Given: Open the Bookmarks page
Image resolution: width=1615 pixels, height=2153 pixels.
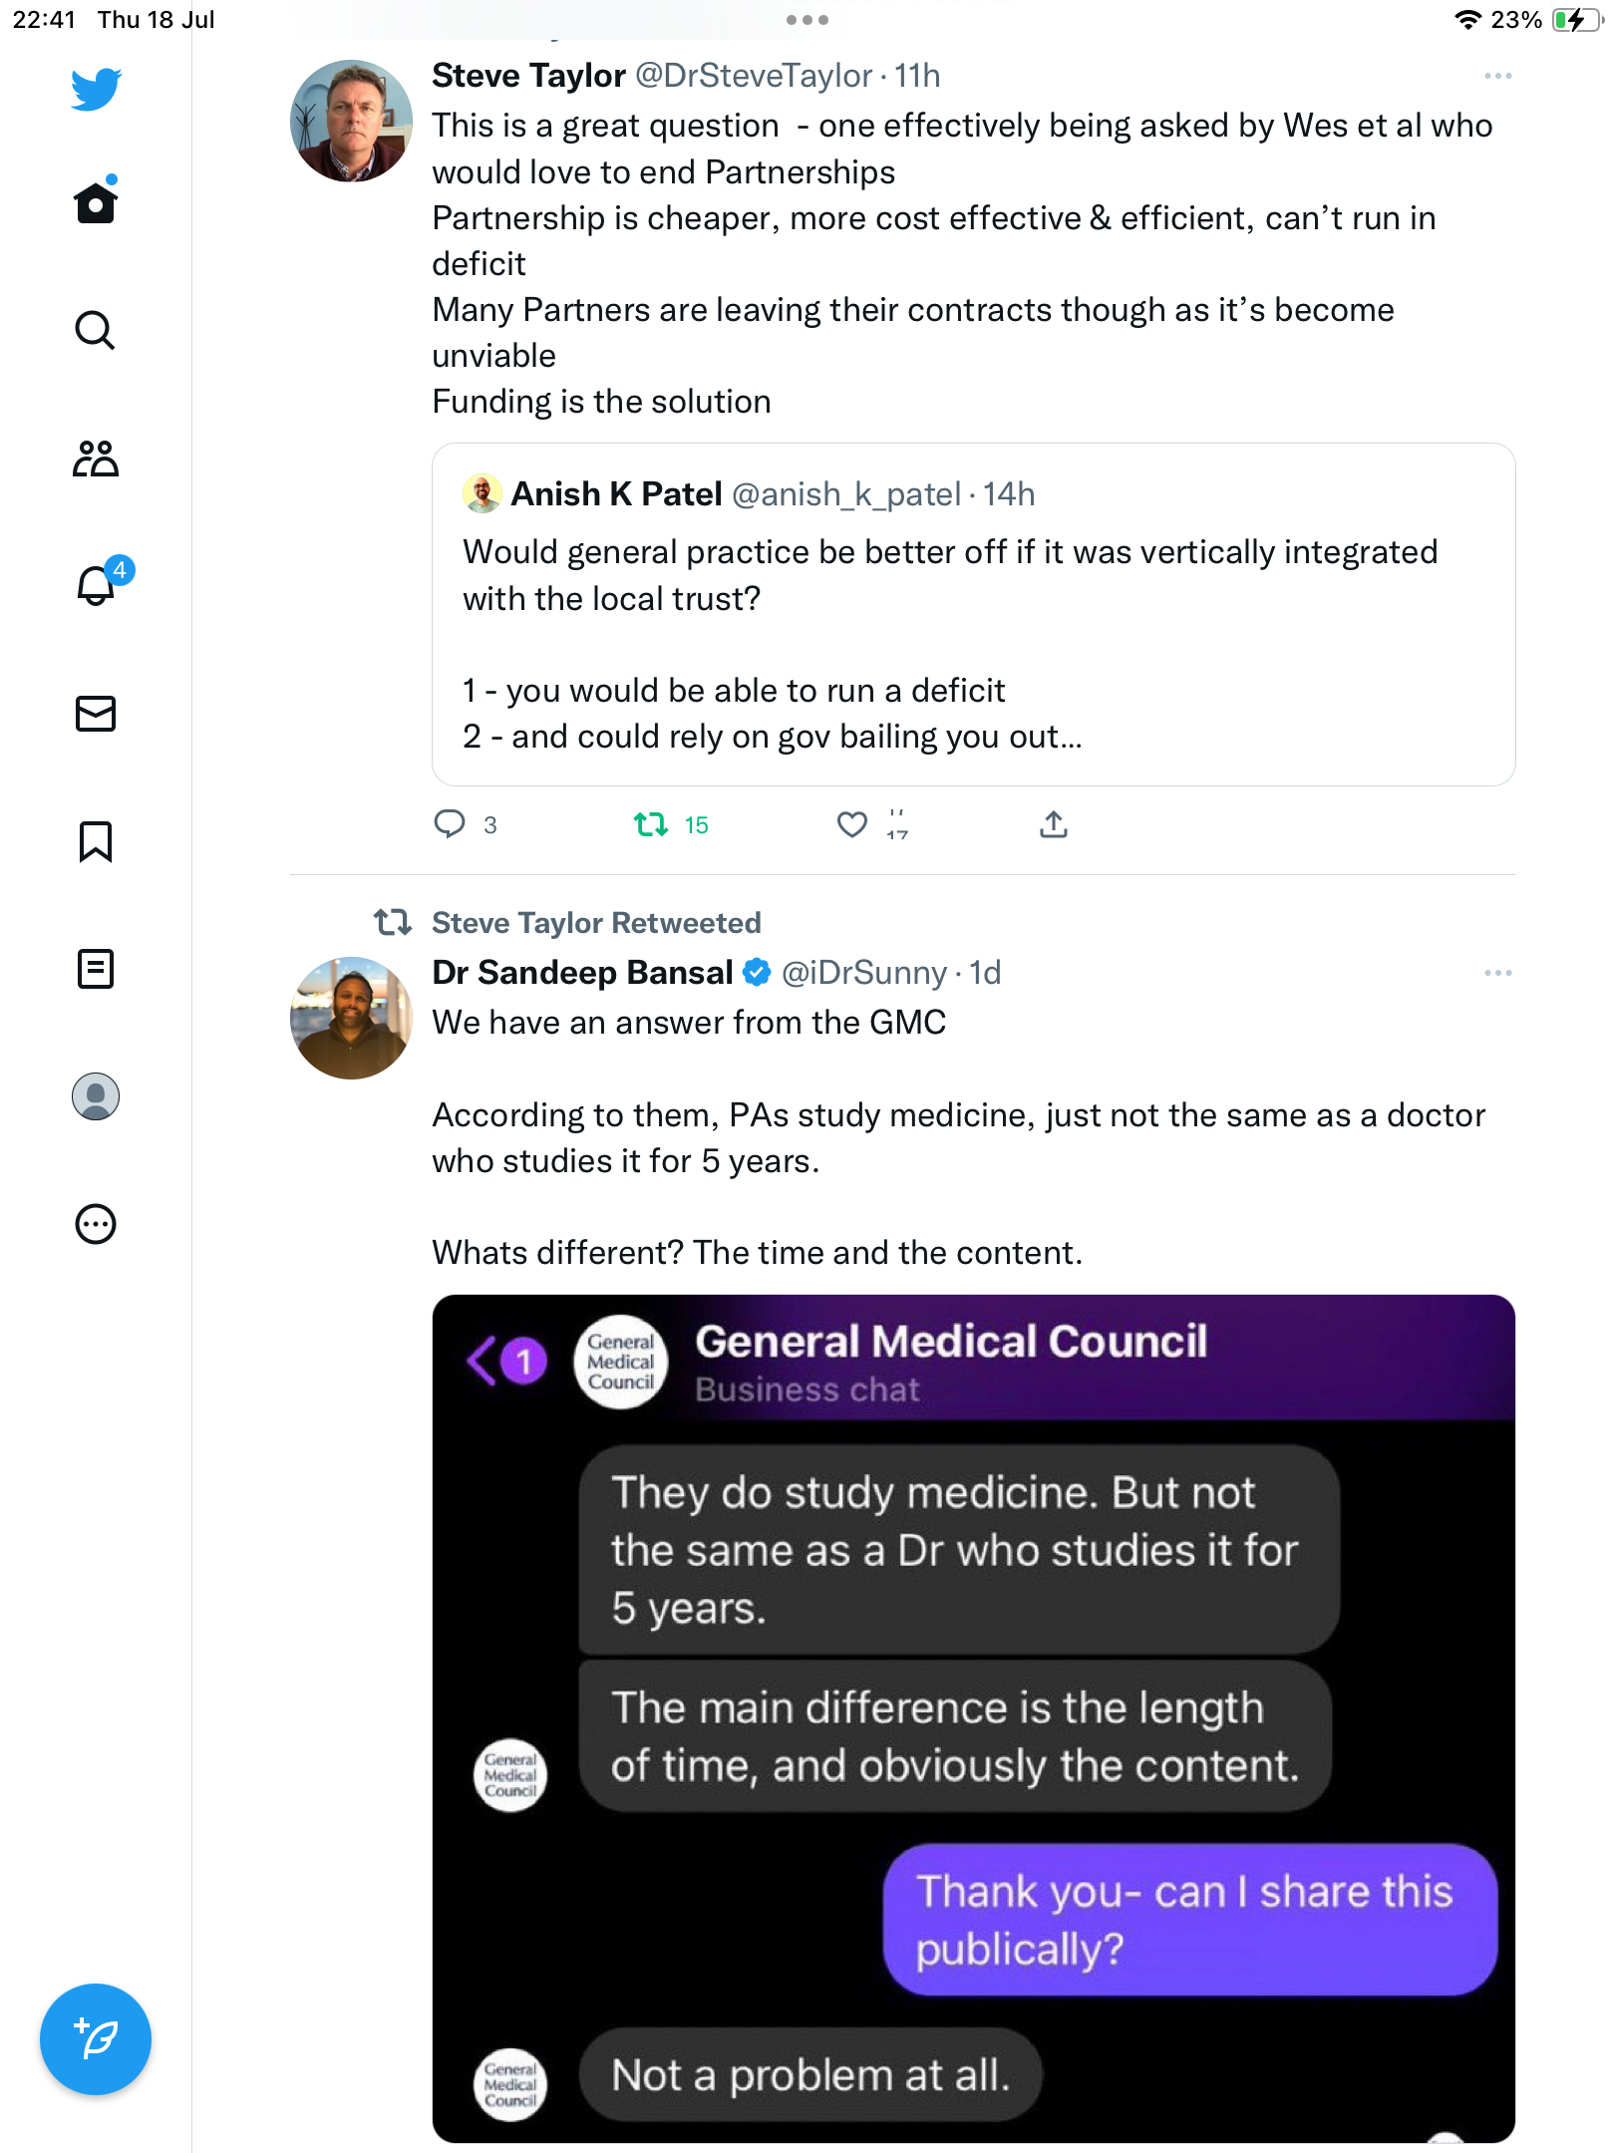Looking at the screenshot, I should [x=96, y=841].
